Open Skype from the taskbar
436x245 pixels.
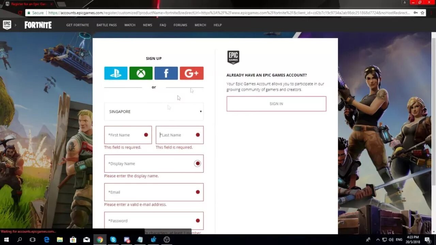click(113, 240)
